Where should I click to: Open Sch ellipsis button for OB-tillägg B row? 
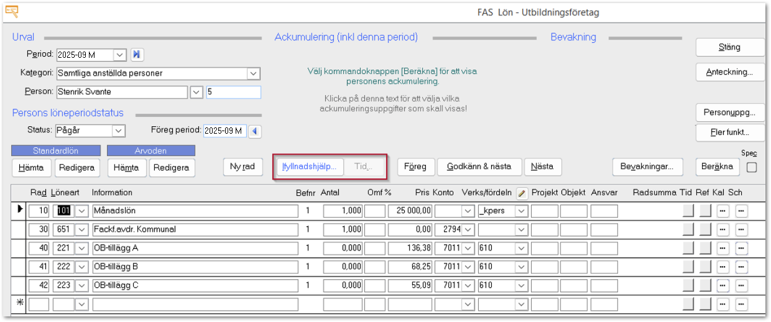pyautogui.click(x=741, y=267)
